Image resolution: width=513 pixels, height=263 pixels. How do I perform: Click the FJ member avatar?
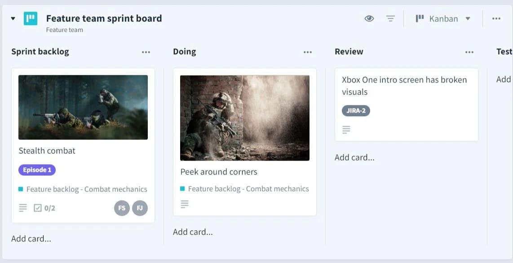pos(140,208)
